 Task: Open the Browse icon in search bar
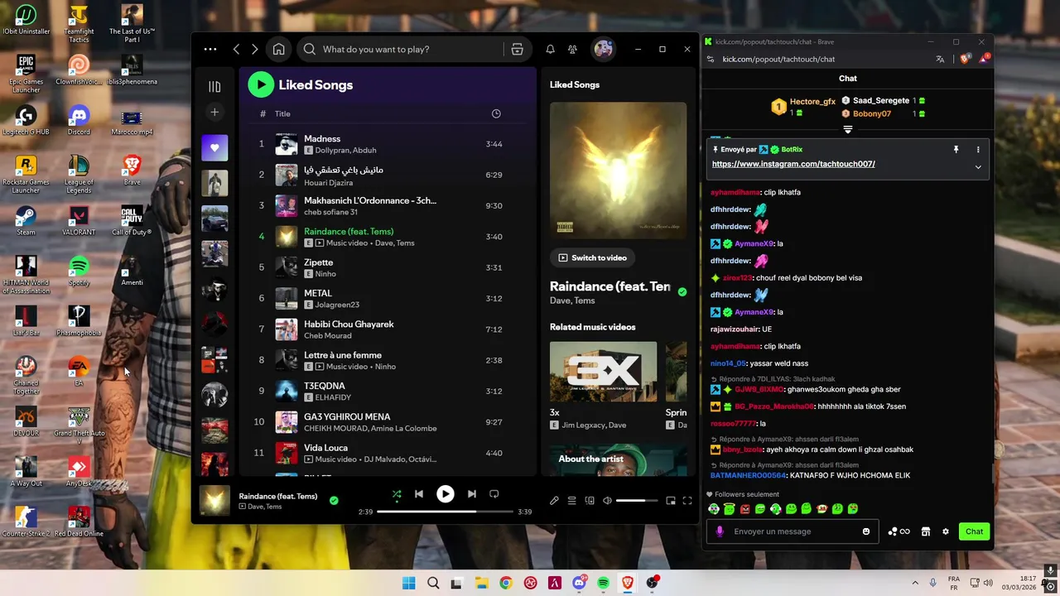(x=518, y=49)
